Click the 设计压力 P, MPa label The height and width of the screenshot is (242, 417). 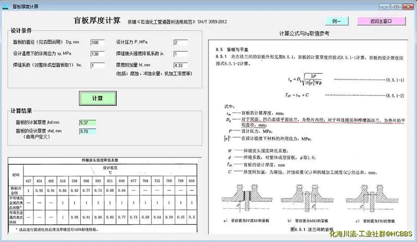pyautogui.click(x=132, y=42)
